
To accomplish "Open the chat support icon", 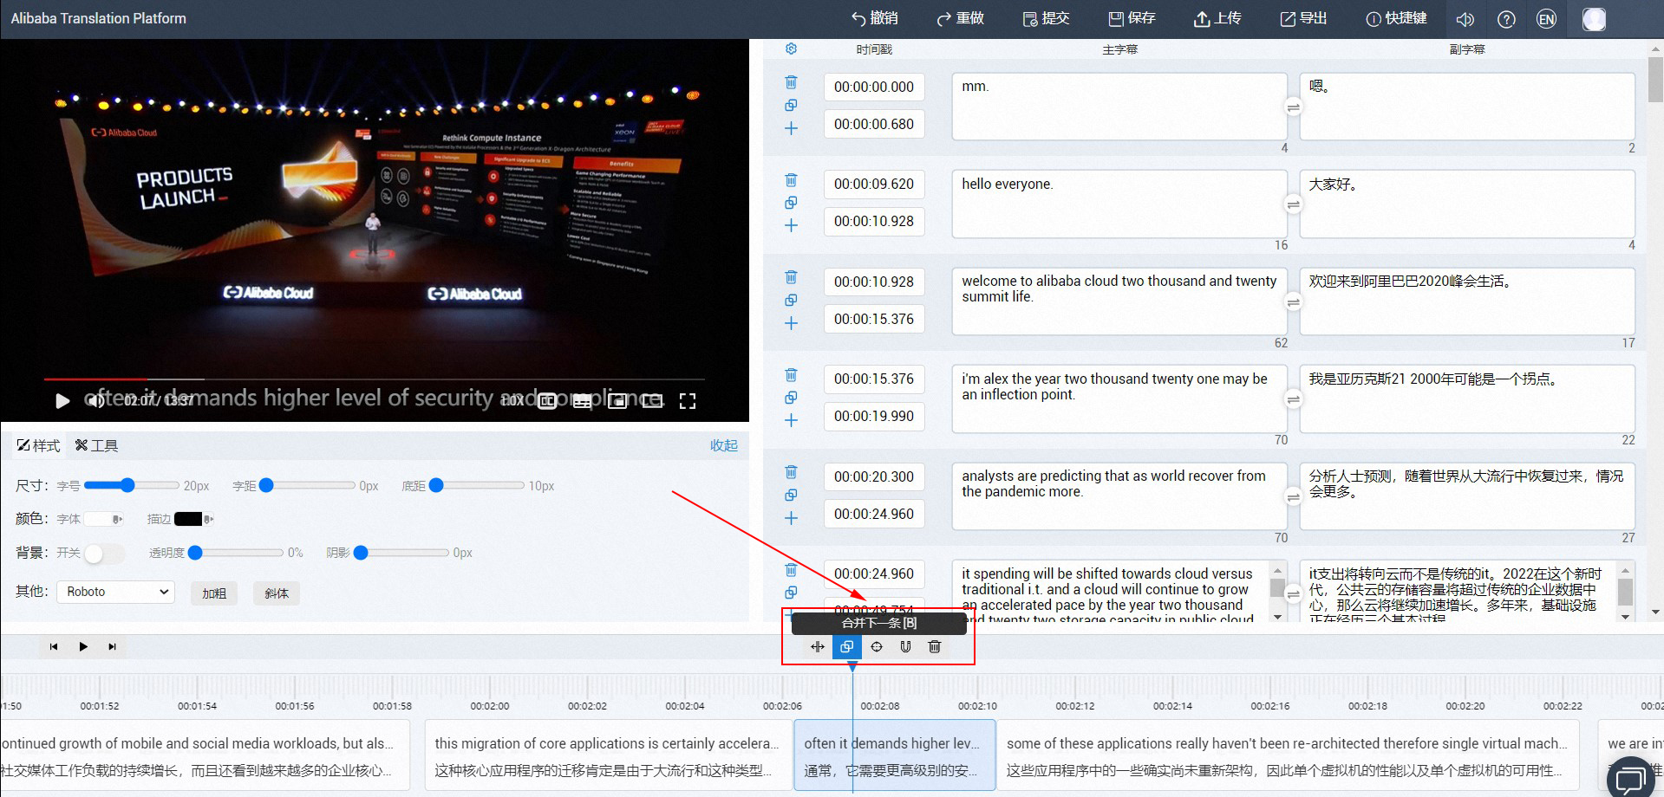I will 1631,778.
